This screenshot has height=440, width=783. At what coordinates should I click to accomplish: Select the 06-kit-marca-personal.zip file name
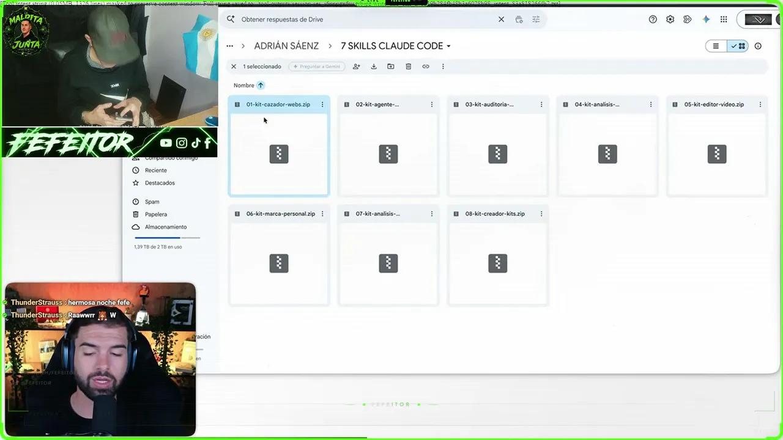click(x=281, y=214)
